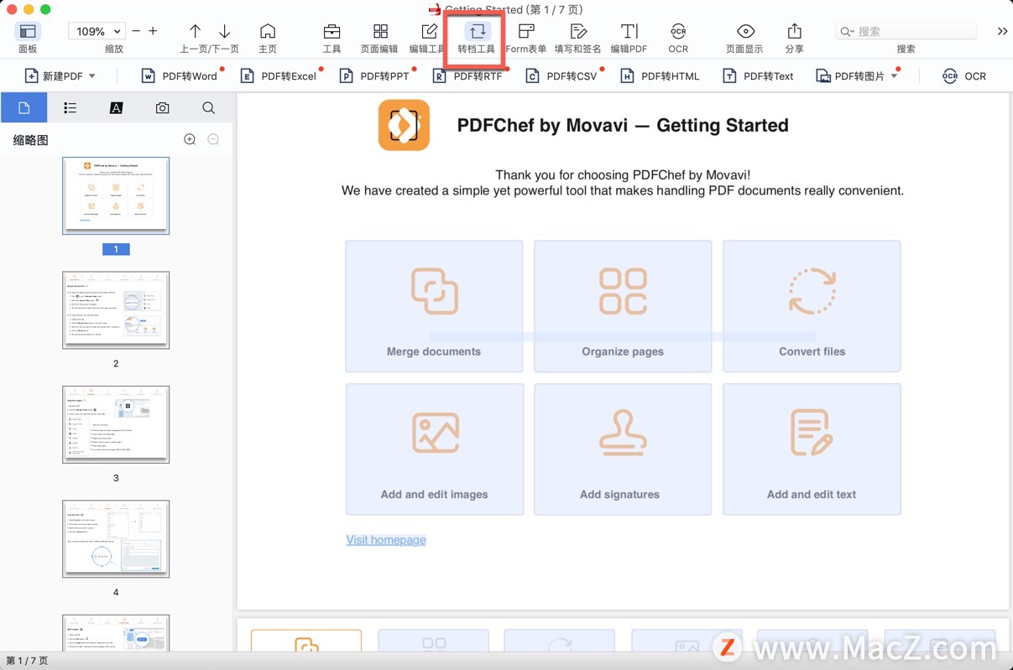
Task: Open the 工具 toolbox icon
Action: tap(332, 31)
